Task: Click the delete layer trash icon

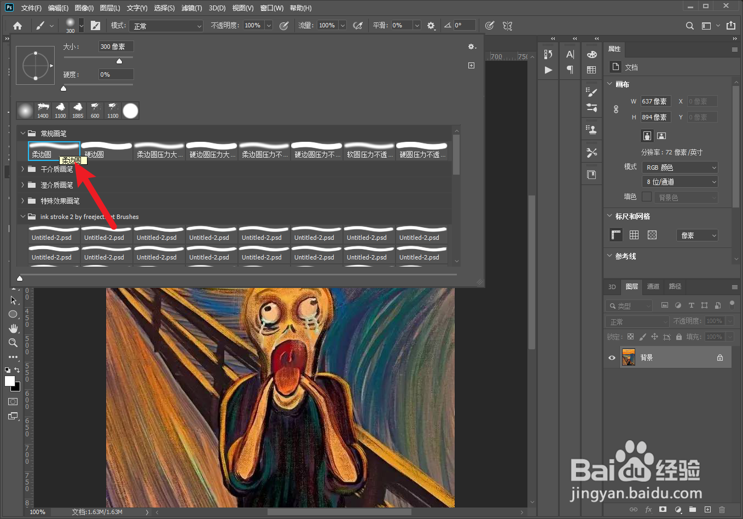Action: (722, 509)
